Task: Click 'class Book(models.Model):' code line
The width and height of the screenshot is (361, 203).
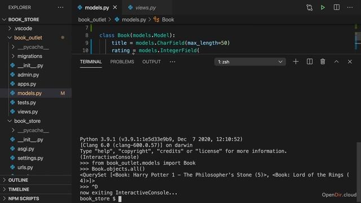Action: point(137,36)
